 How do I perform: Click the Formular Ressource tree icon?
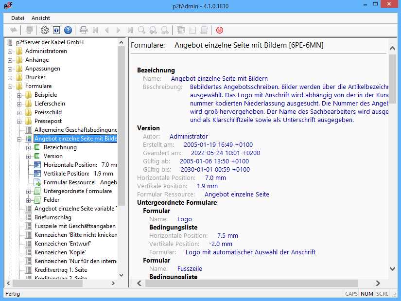coord(38,182)
